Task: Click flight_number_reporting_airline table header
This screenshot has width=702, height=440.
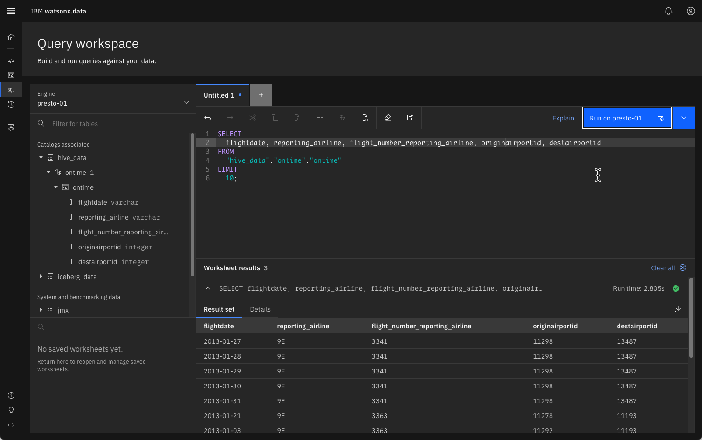Action: [x=421, y=326]
